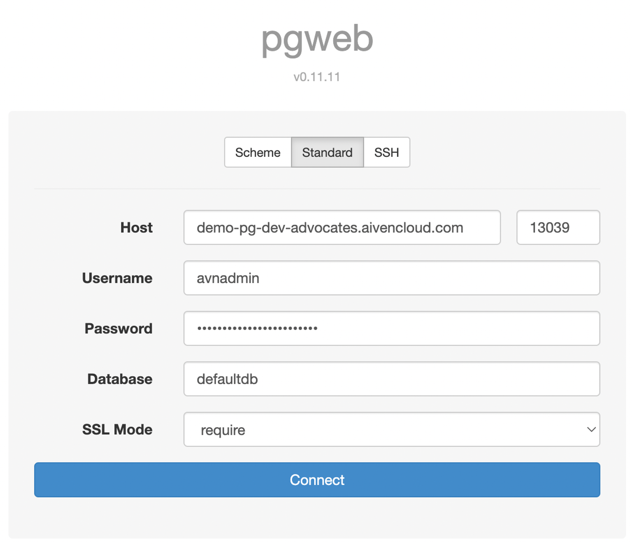The height and width of the screenshot is (544, 632).
Task: Click the version label v0.11.11
Action: tap(316, 76)
